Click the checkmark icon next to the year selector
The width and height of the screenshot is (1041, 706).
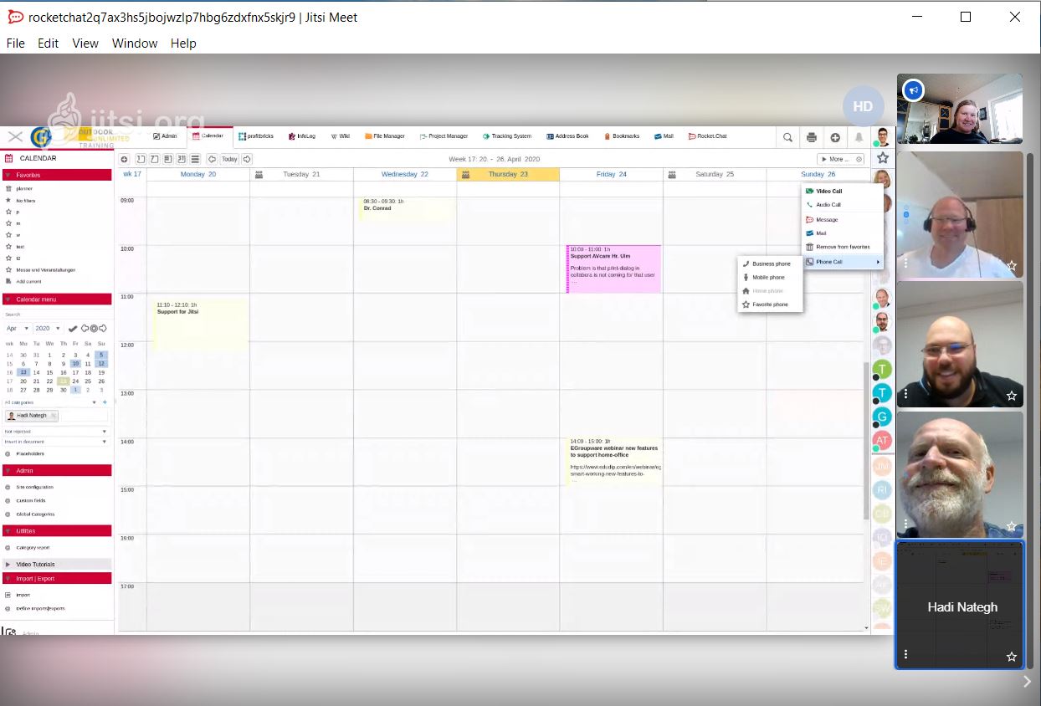point(73,329)
